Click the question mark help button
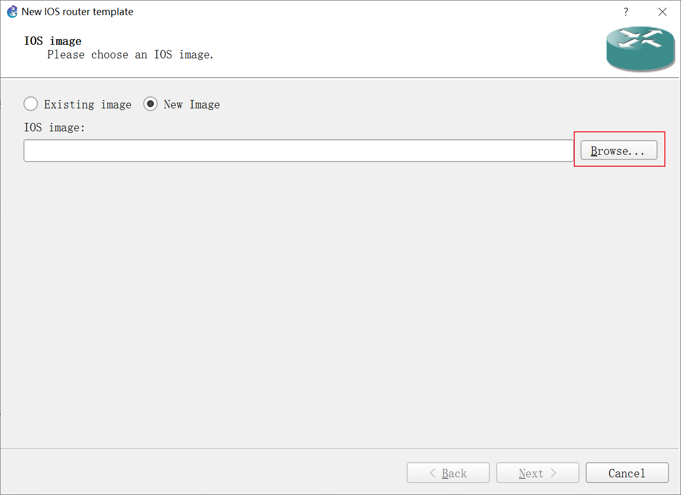 [626, 12]
